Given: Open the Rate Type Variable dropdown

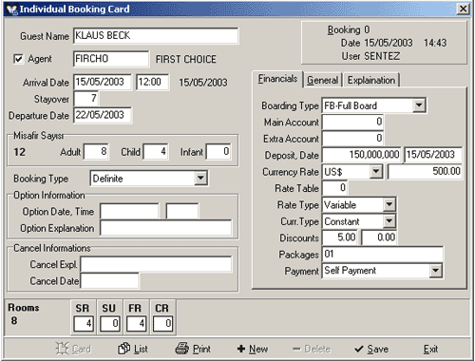Looking at the screenshot, I should coord(389,204).
